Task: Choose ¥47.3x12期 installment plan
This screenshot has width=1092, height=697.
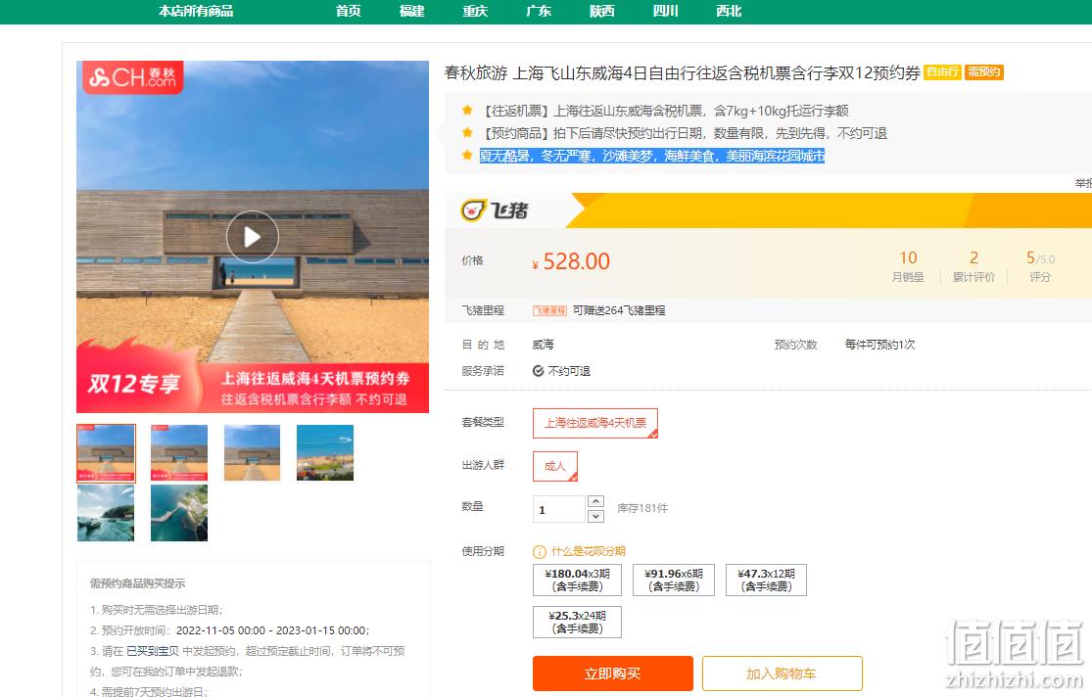Action: pos(766,581)
